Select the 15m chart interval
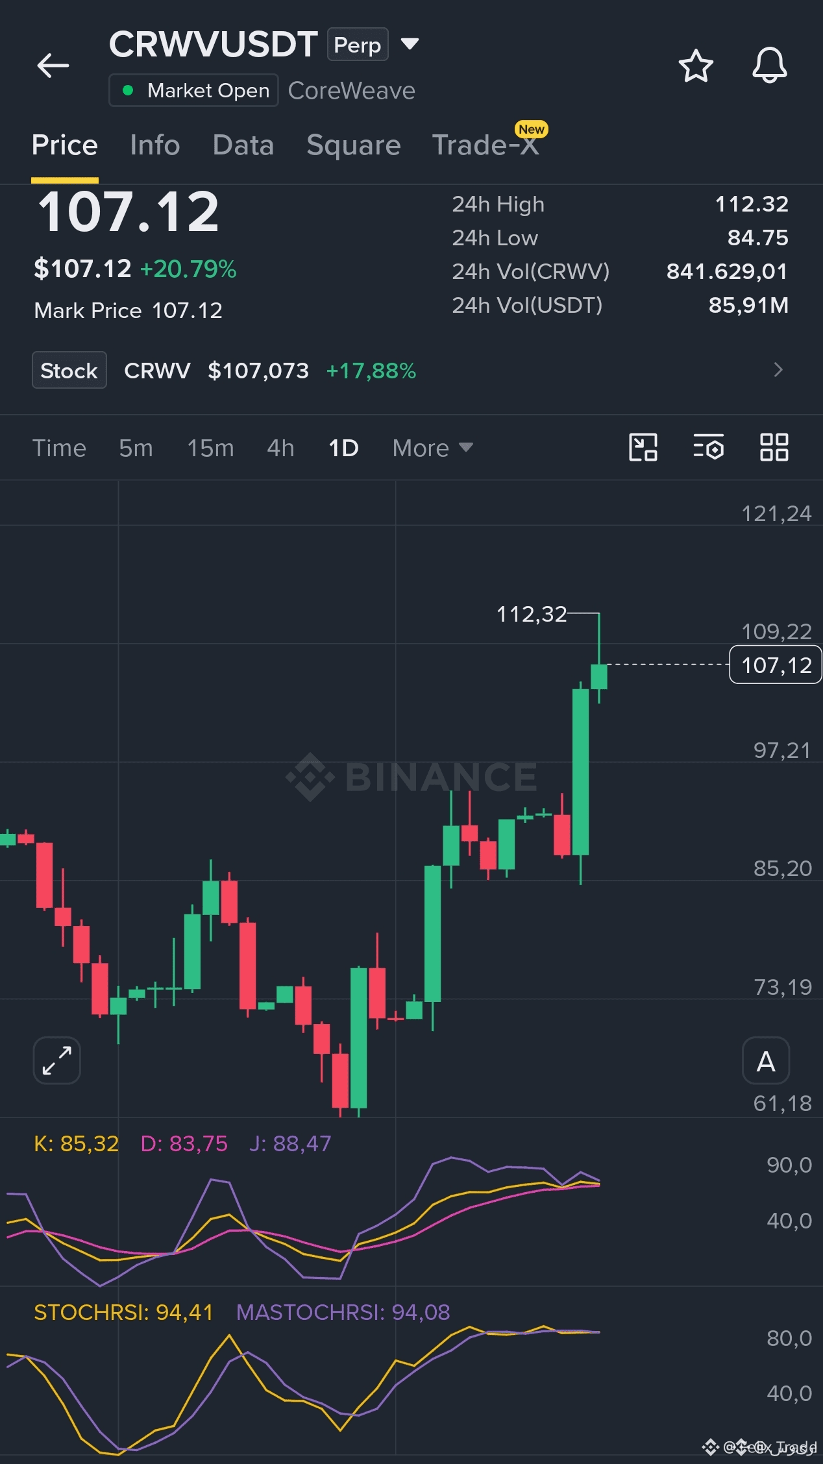The height and width of the screenshot is (1464, 823). click(210, 448)
